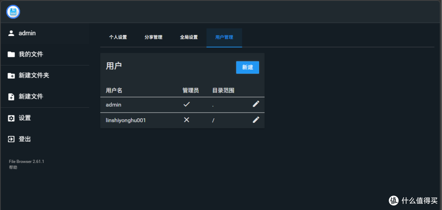This screenshot has width=442, height=210.
Task: Open the 帮助 link
Action: [13, 167]
